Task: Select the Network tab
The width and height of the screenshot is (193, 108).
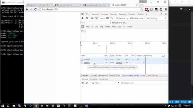Action: click(x=122, y=14)
